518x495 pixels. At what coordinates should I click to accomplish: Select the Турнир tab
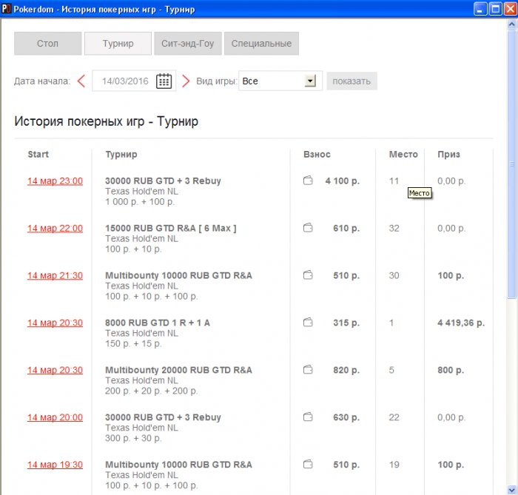coord(118,43)
